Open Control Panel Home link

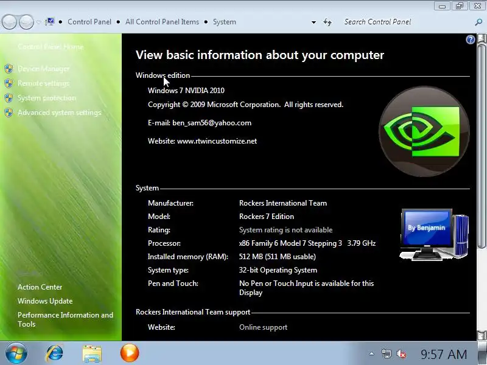51,47
